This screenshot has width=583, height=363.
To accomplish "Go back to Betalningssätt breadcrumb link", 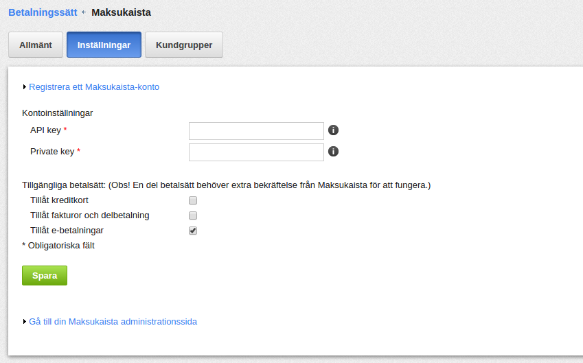I will click(43, 12).
